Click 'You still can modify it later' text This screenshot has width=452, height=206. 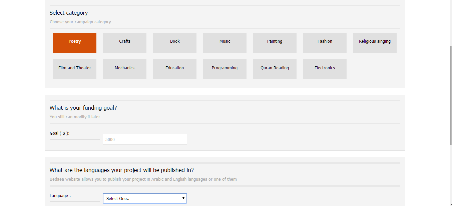pos(75,117)
